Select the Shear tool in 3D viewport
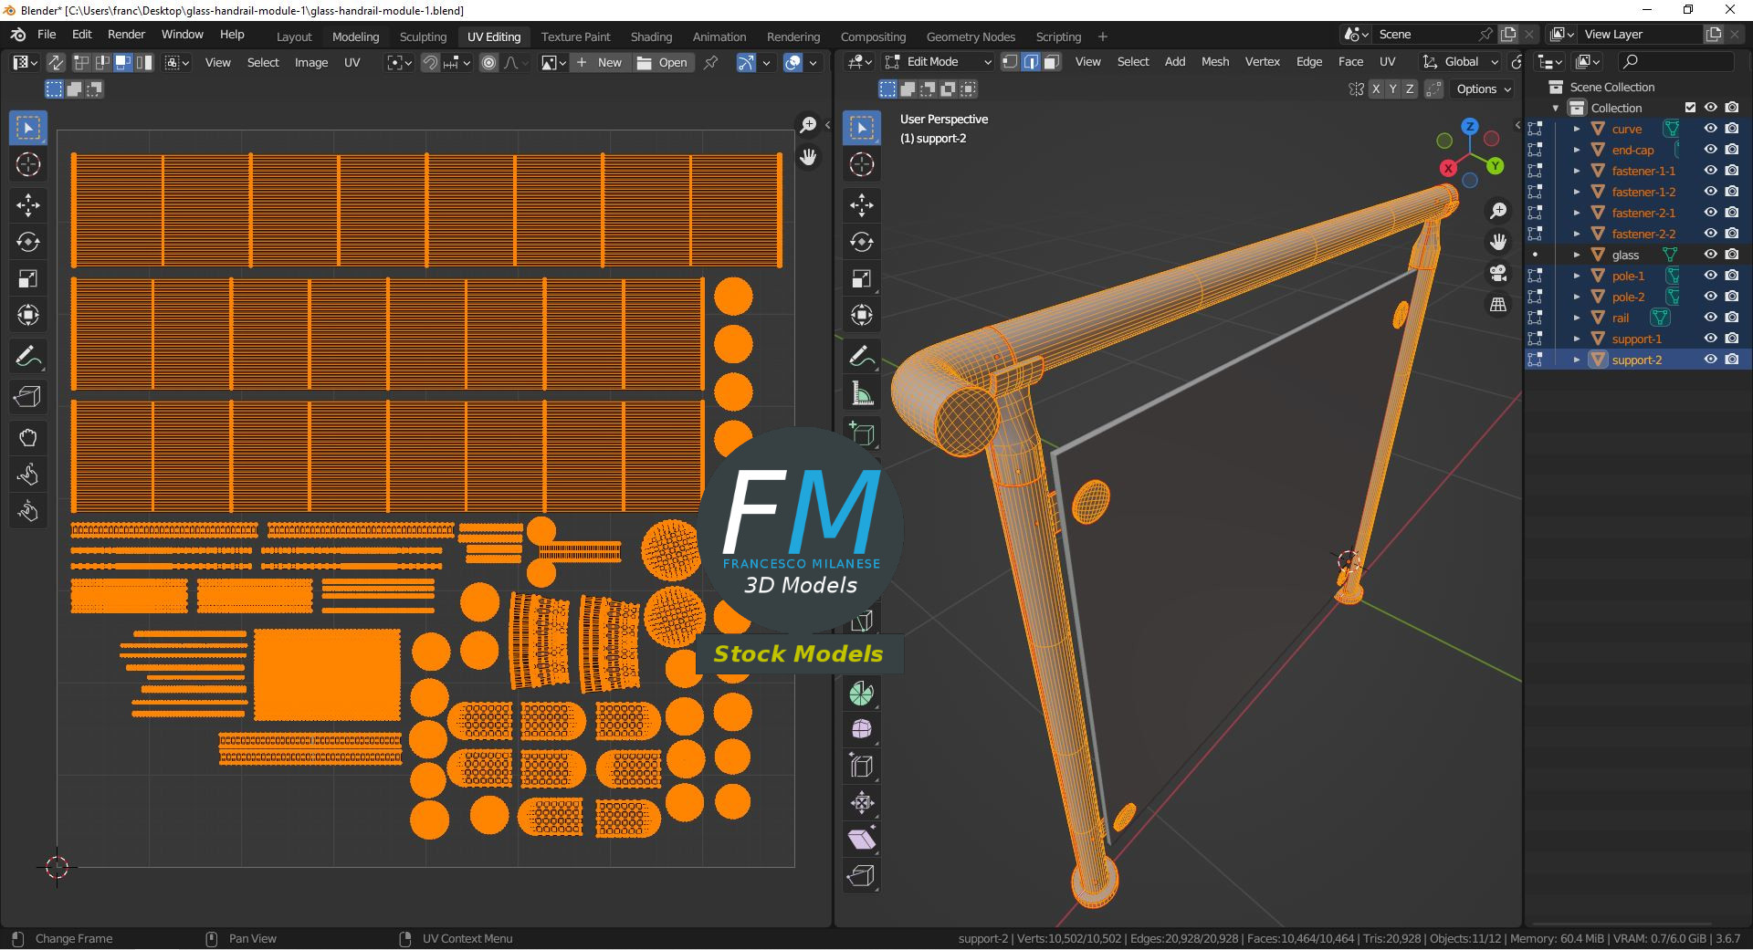1753x950 pixels. pos(862,840)
